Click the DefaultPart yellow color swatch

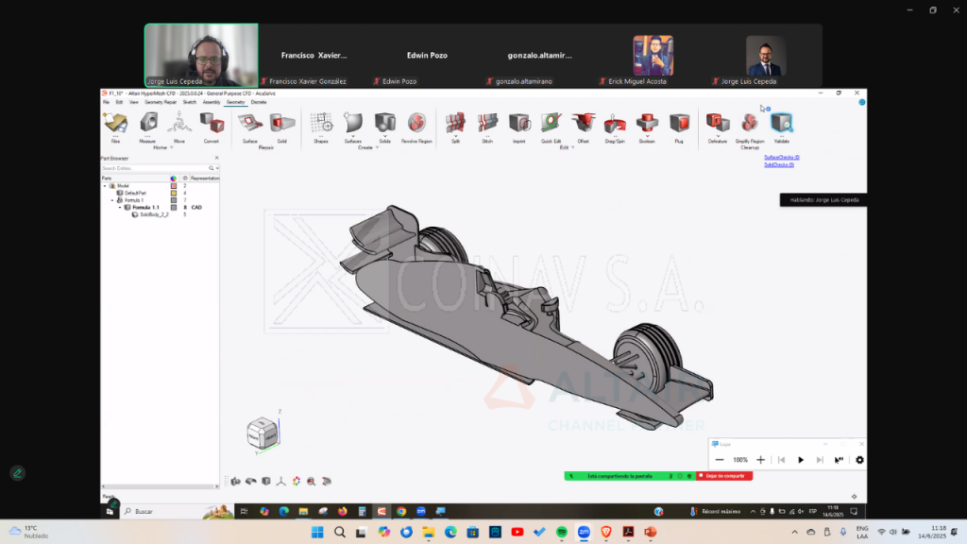tap(173, 193)
